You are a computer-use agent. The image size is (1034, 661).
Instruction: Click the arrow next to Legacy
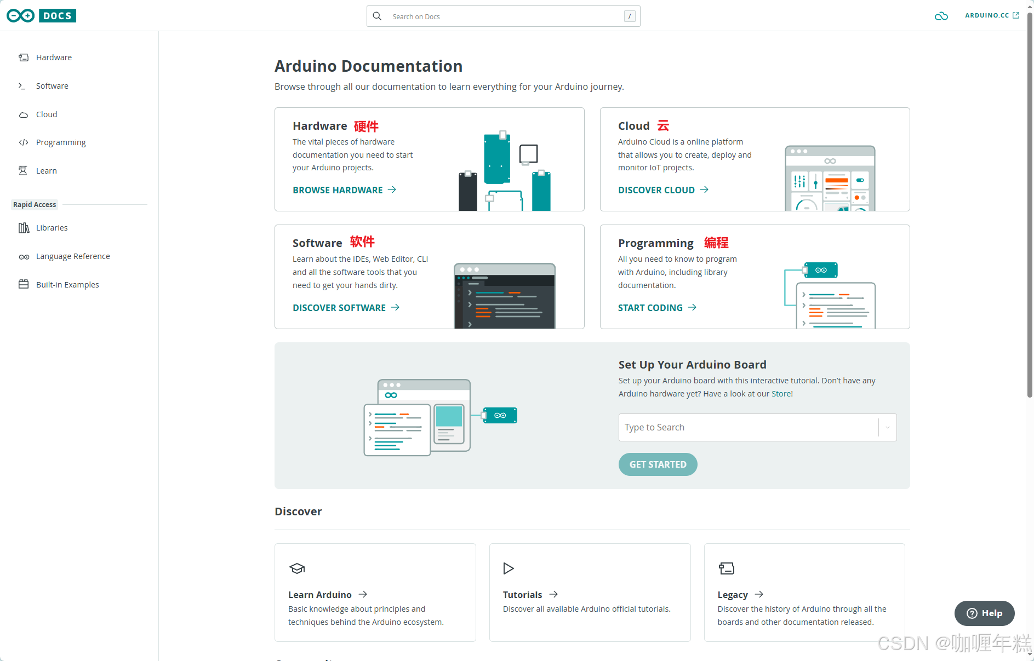(x=759, y=594)
